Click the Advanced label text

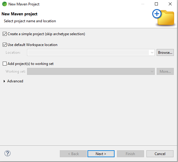pyautogui.click(x=15, y=81)
